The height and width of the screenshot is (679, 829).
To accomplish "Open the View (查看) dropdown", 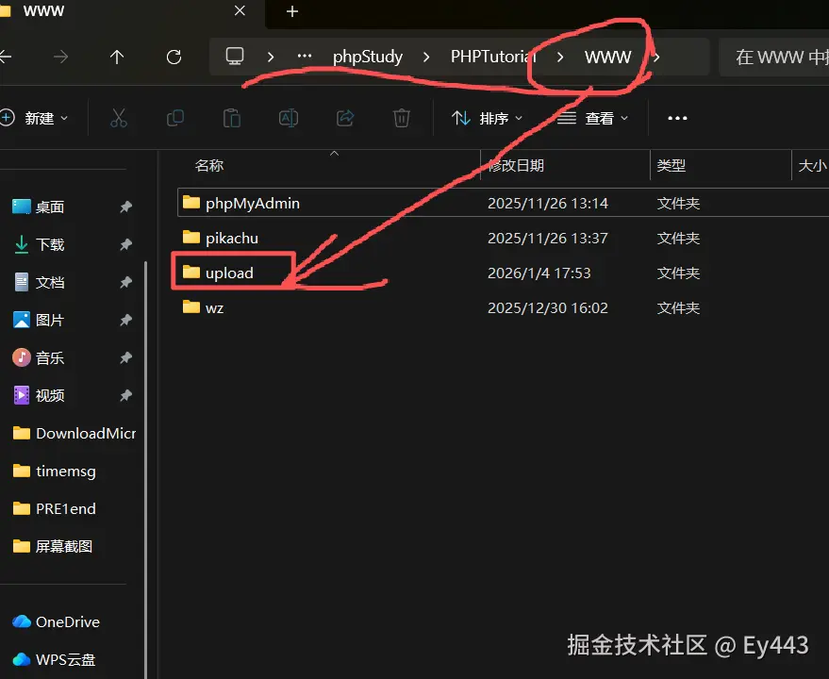I will (x=593, y=118).
